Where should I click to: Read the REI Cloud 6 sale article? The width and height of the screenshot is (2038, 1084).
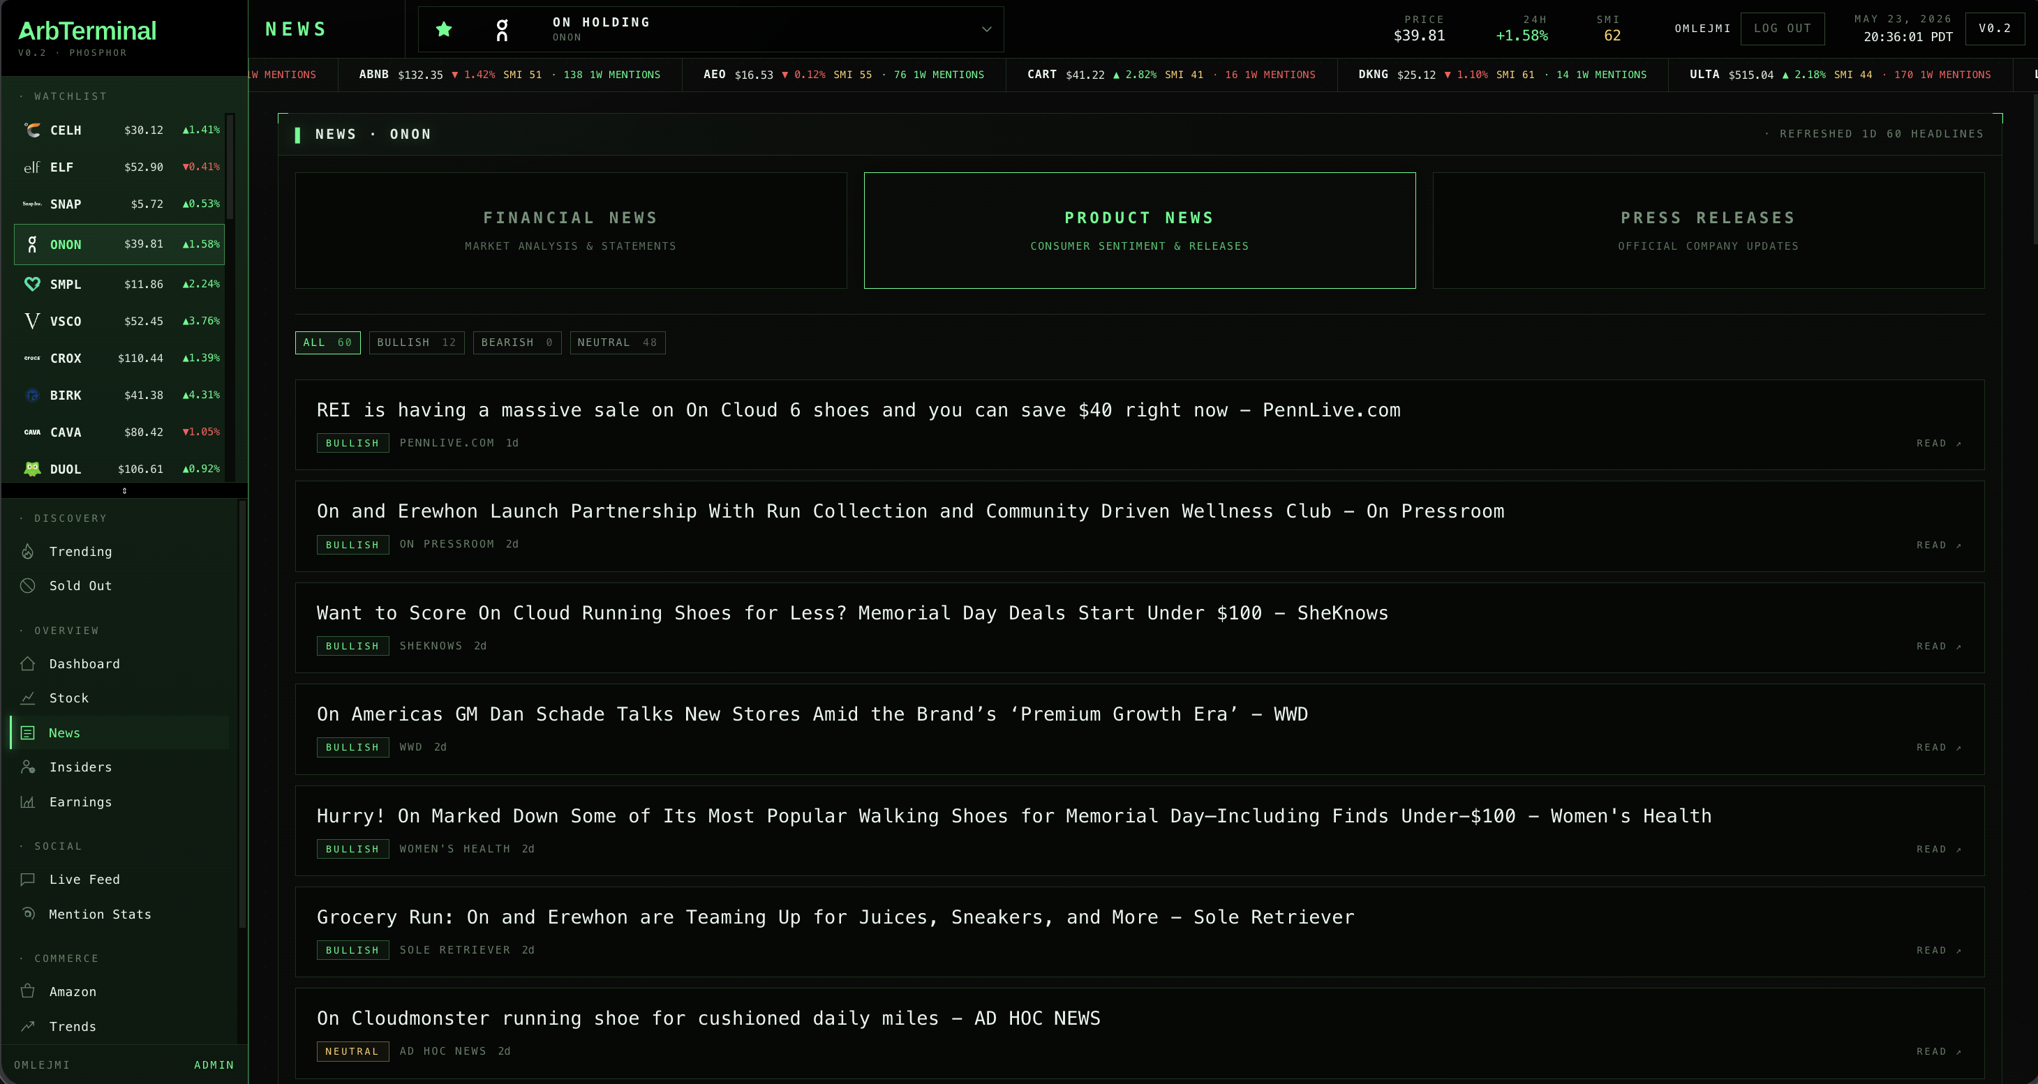click(1938, 444)
